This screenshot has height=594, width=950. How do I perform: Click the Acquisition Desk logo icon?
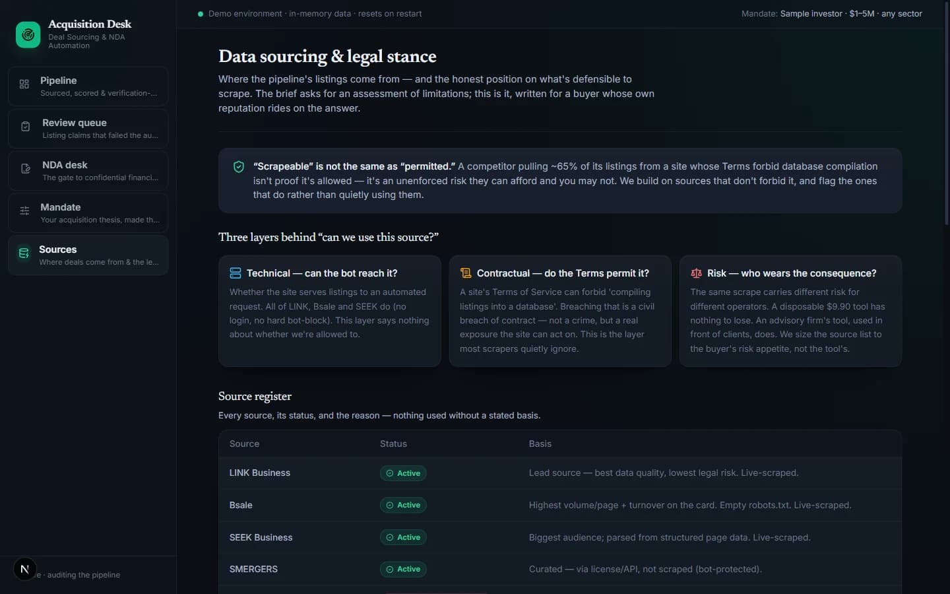28,35
